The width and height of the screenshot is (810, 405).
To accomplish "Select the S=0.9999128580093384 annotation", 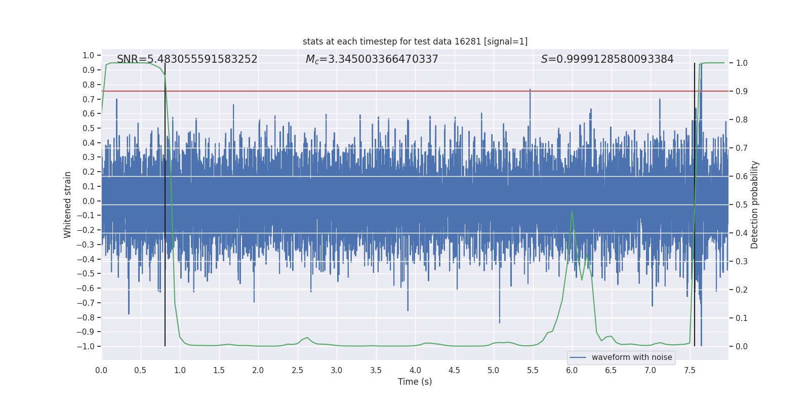I will click(607, 59).
